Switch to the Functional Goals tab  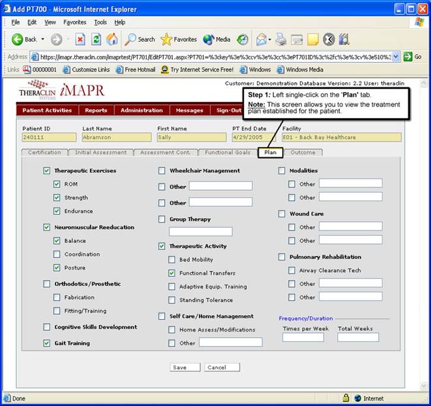coord(227,152)
